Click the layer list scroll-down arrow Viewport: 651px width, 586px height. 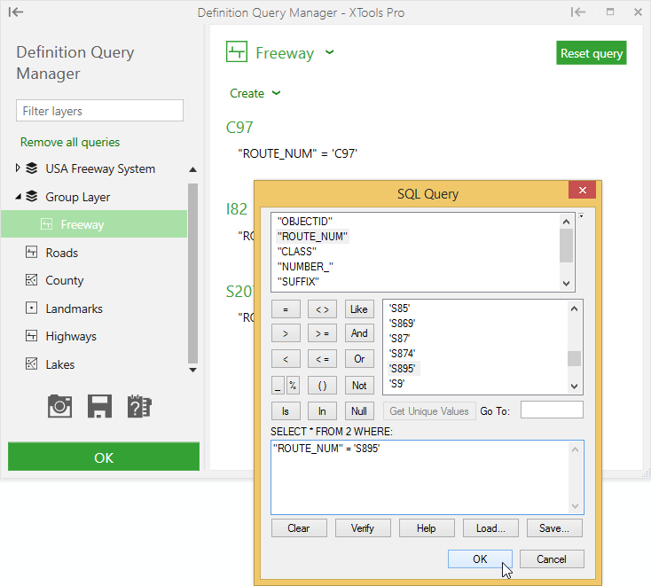[x=192, y=370]
